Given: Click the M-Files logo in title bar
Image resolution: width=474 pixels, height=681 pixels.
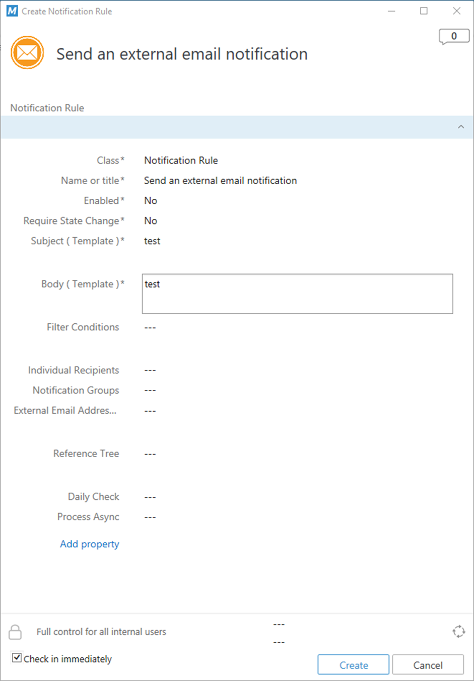Looking at the screenshot, I should [x=12, y=11].
